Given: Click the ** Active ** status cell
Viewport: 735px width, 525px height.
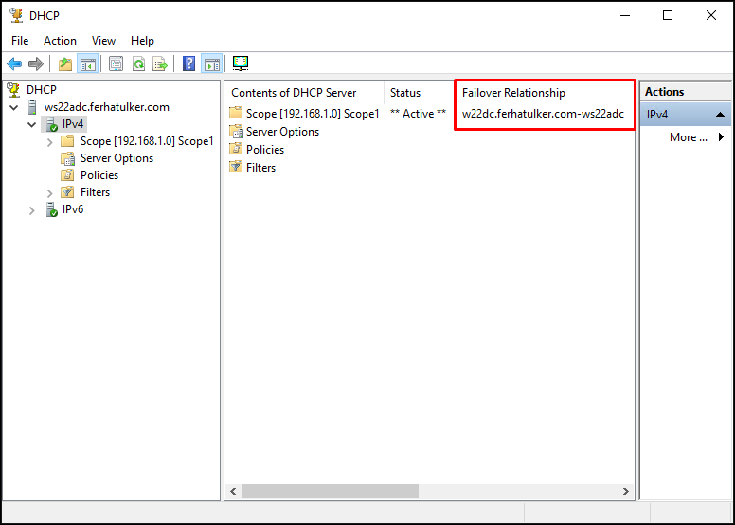Looking at the screenshot, I should click(418, 114).
